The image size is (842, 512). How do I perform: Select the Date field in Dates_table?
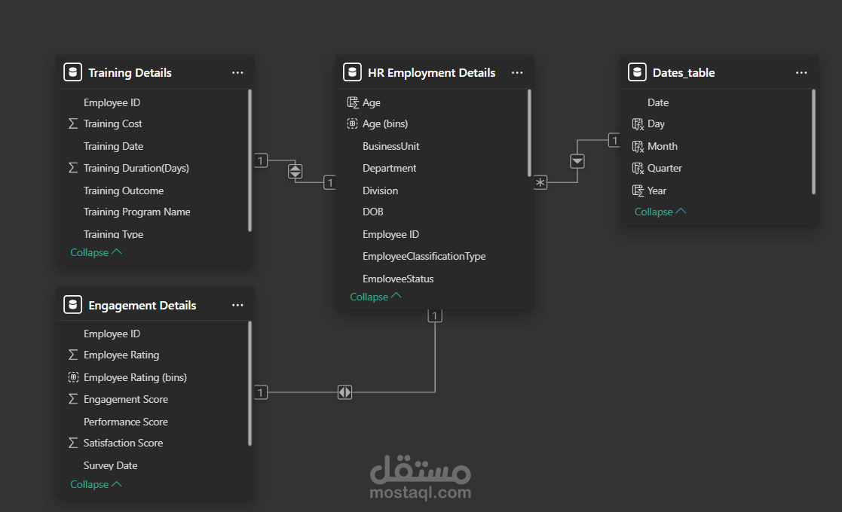click(658, 102)
